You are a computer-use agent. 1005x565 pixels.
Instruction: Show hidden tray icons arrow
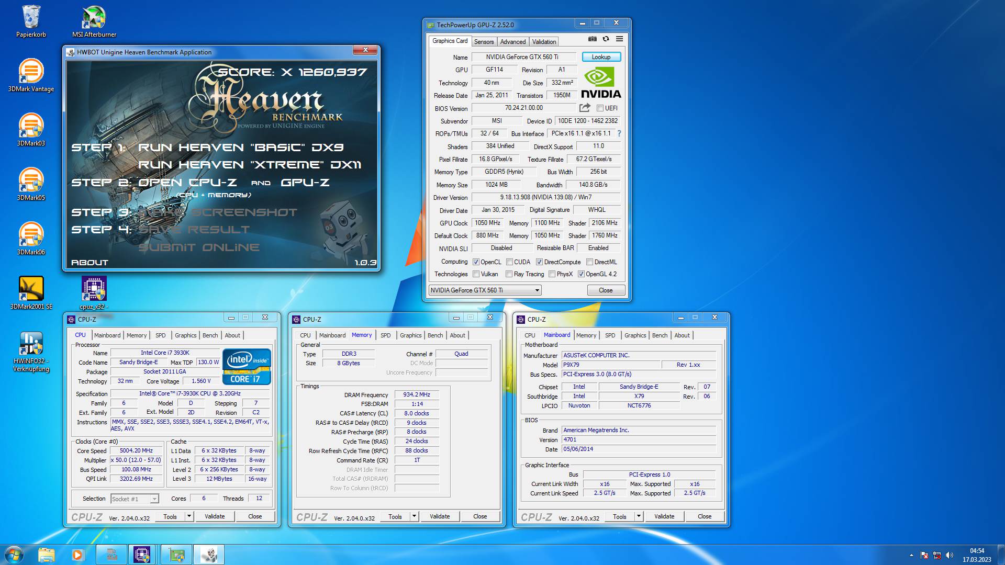click(x=911, y=555)
